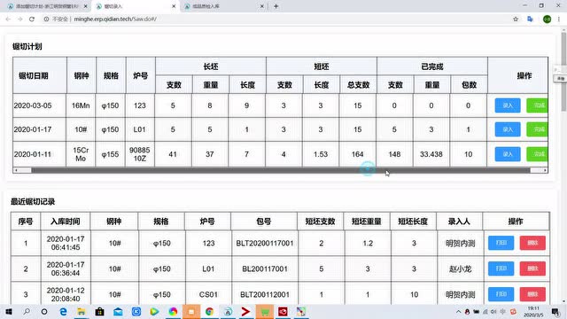Click red delete button for record 2
The width and height of the screenshot is (567, 319).
click(x=532, y=268)
